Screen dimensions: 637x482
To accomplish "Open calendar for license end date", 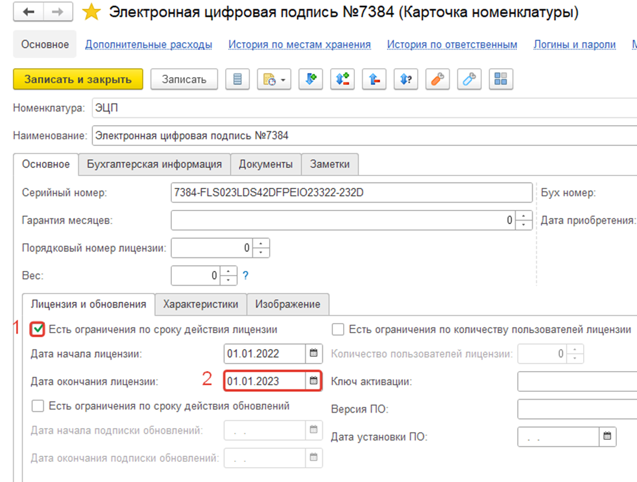I will pos(313,381).
